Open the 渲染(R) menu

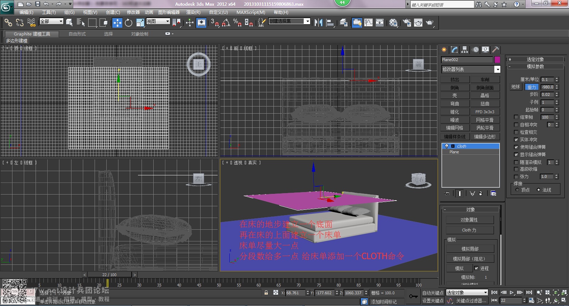193,12
